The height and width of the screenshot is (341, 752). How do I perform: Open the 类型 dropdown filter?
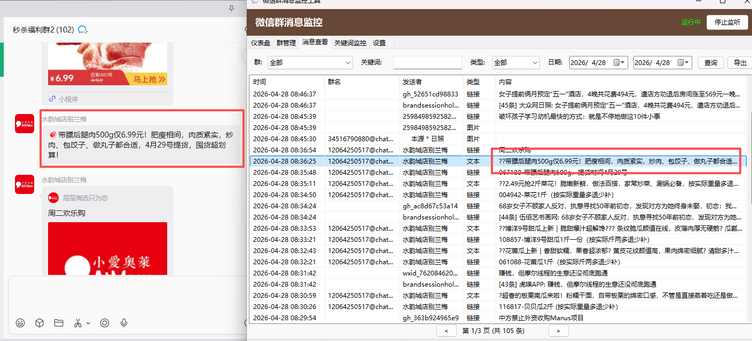tap(515, 62)
